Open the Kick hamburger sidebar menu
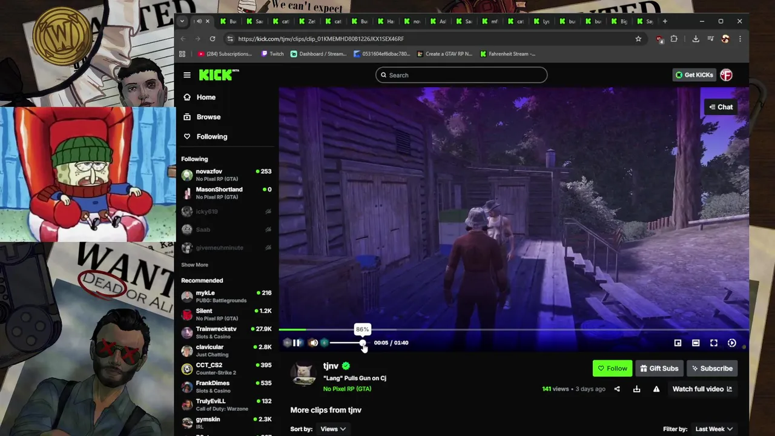 click(187, 75)
